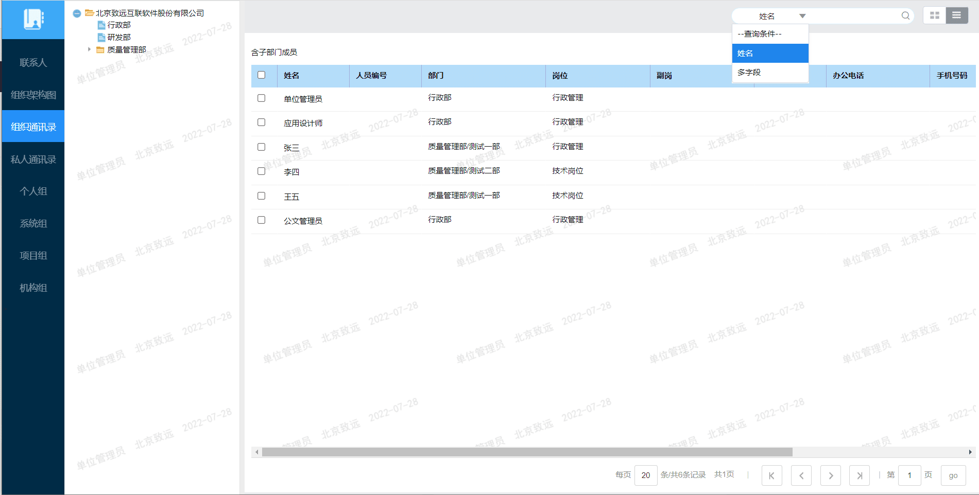Click the 部门 column header
This screenshot has width=979, height=495.
pos(483,76)
